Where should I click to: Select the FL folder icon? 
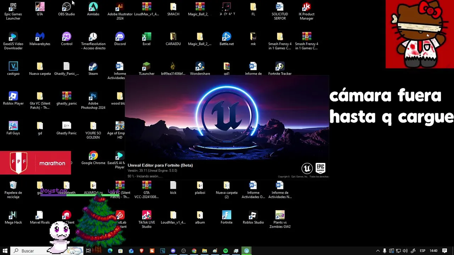point(253,9)
